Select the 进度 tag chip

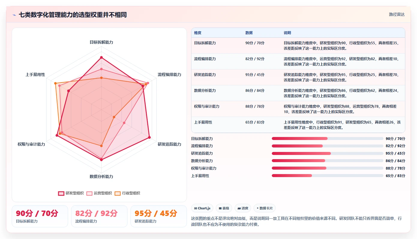click(x=243, y=208)
